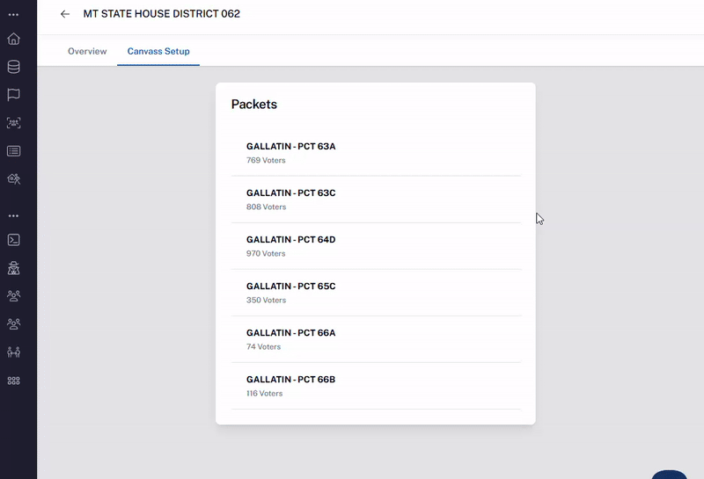
Task: Click the 116 Voters count
Action: click(x=265, y=394)
